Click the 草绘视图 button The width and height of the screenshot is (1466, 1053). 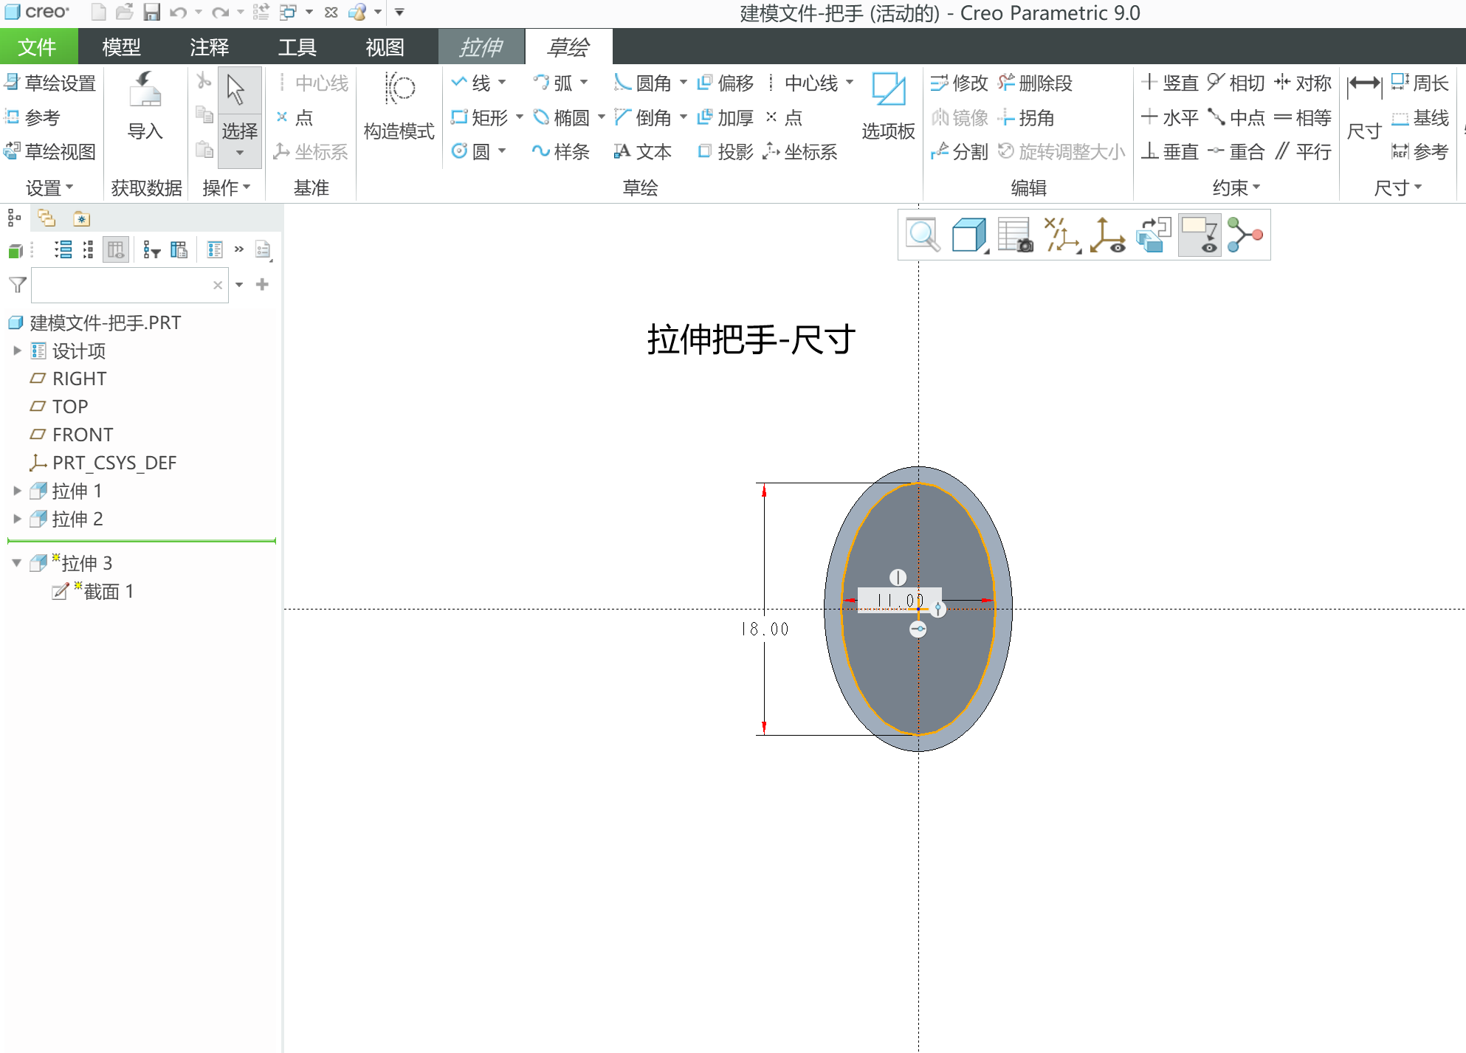coord(51,151)
